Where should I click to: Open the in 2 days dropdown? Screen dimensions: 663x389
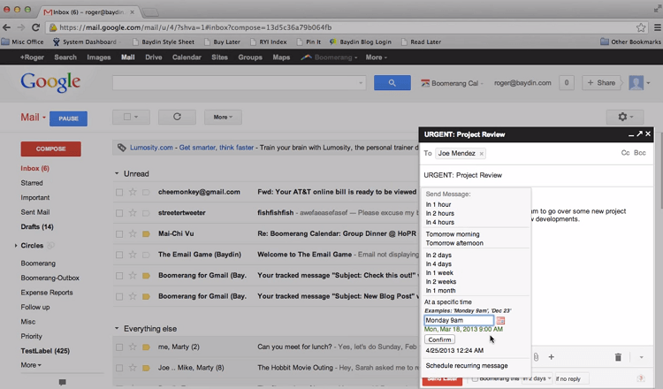[x=537, y=378]
